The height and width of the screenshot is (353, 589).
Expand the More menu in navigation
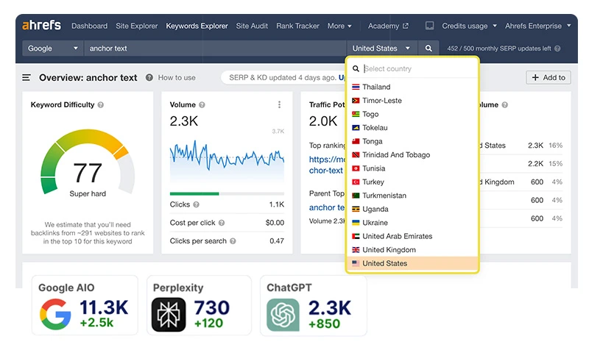click(x=339, y=26)
